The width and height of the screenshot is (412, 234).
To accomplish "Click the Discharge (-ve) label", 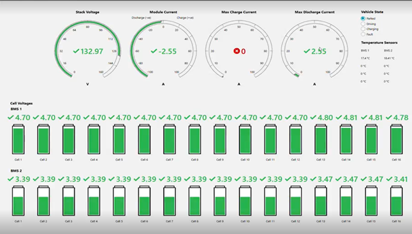I will (141, 18).
